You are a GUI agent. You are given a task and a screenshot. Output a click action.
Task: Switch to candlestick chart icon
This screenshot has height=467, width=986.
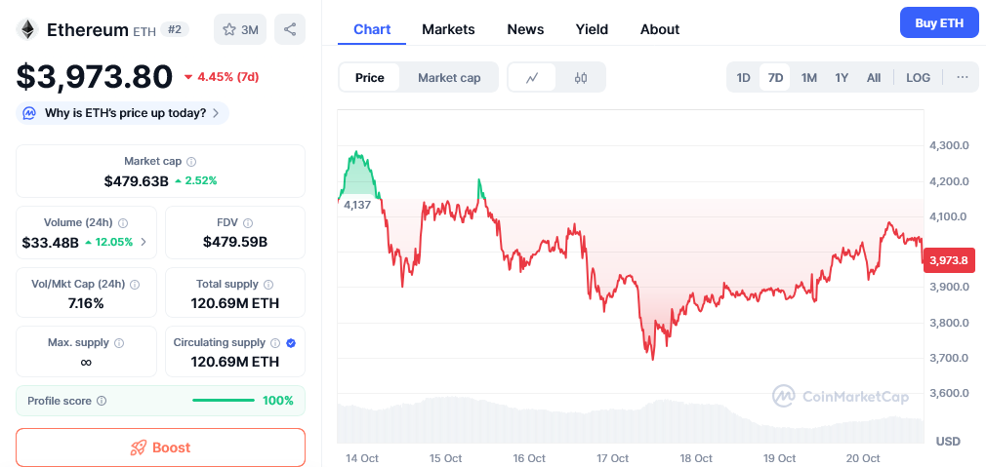tap(581, 78)
